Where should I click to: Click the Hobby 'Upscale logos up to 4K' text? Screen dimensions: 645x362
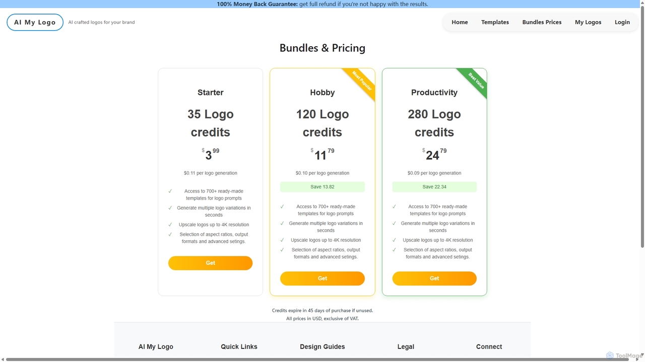[x=326, y=240]
